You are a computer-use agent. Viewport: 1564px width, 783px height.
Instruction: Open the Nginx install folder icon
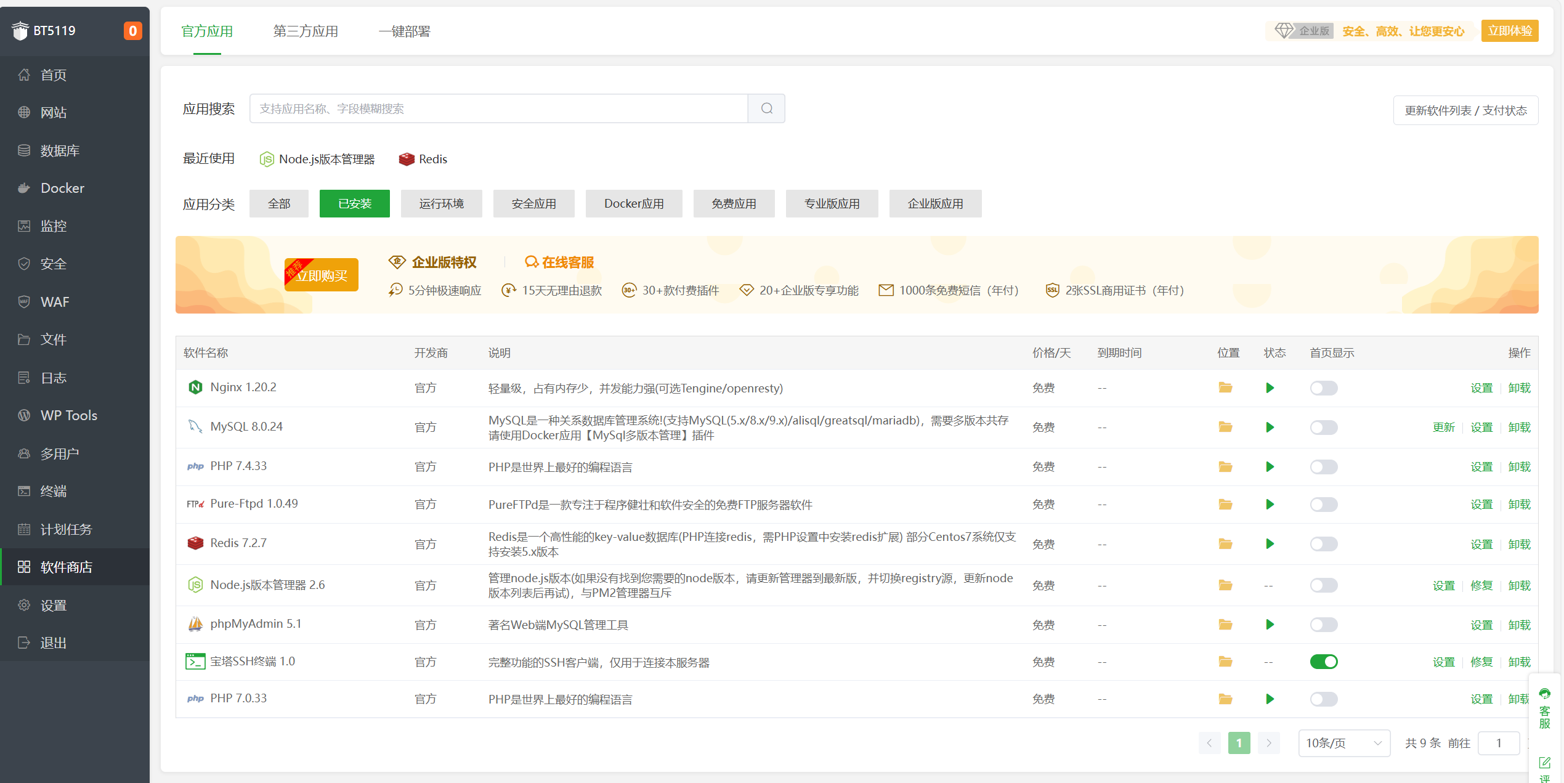(1225, 387)
